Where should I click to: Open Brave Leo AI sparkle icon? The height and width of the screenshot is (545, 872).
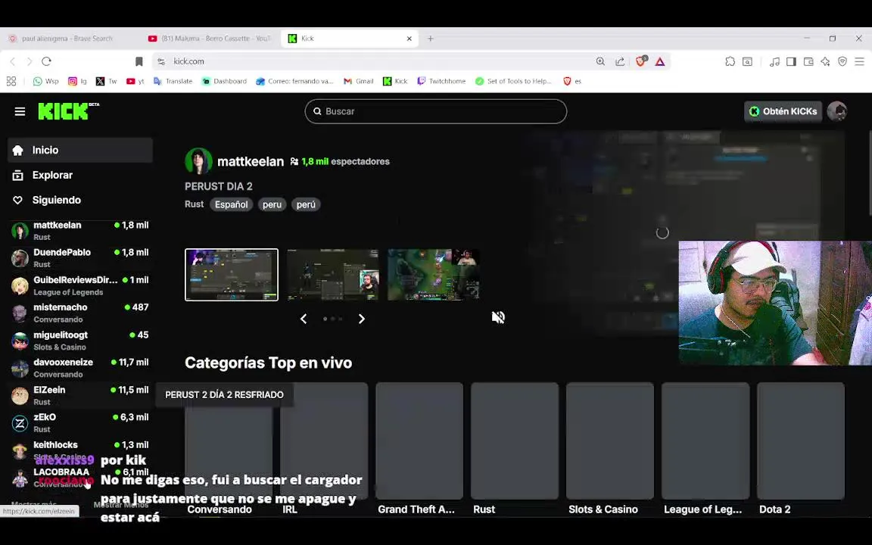[x=825, y=62]
